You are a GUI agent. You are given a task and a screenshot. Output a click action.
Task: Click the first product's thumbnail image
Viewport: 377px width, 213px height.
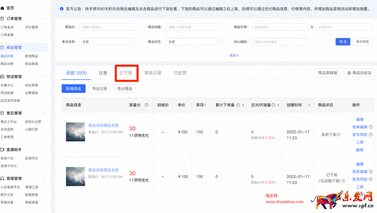[75, 132]
